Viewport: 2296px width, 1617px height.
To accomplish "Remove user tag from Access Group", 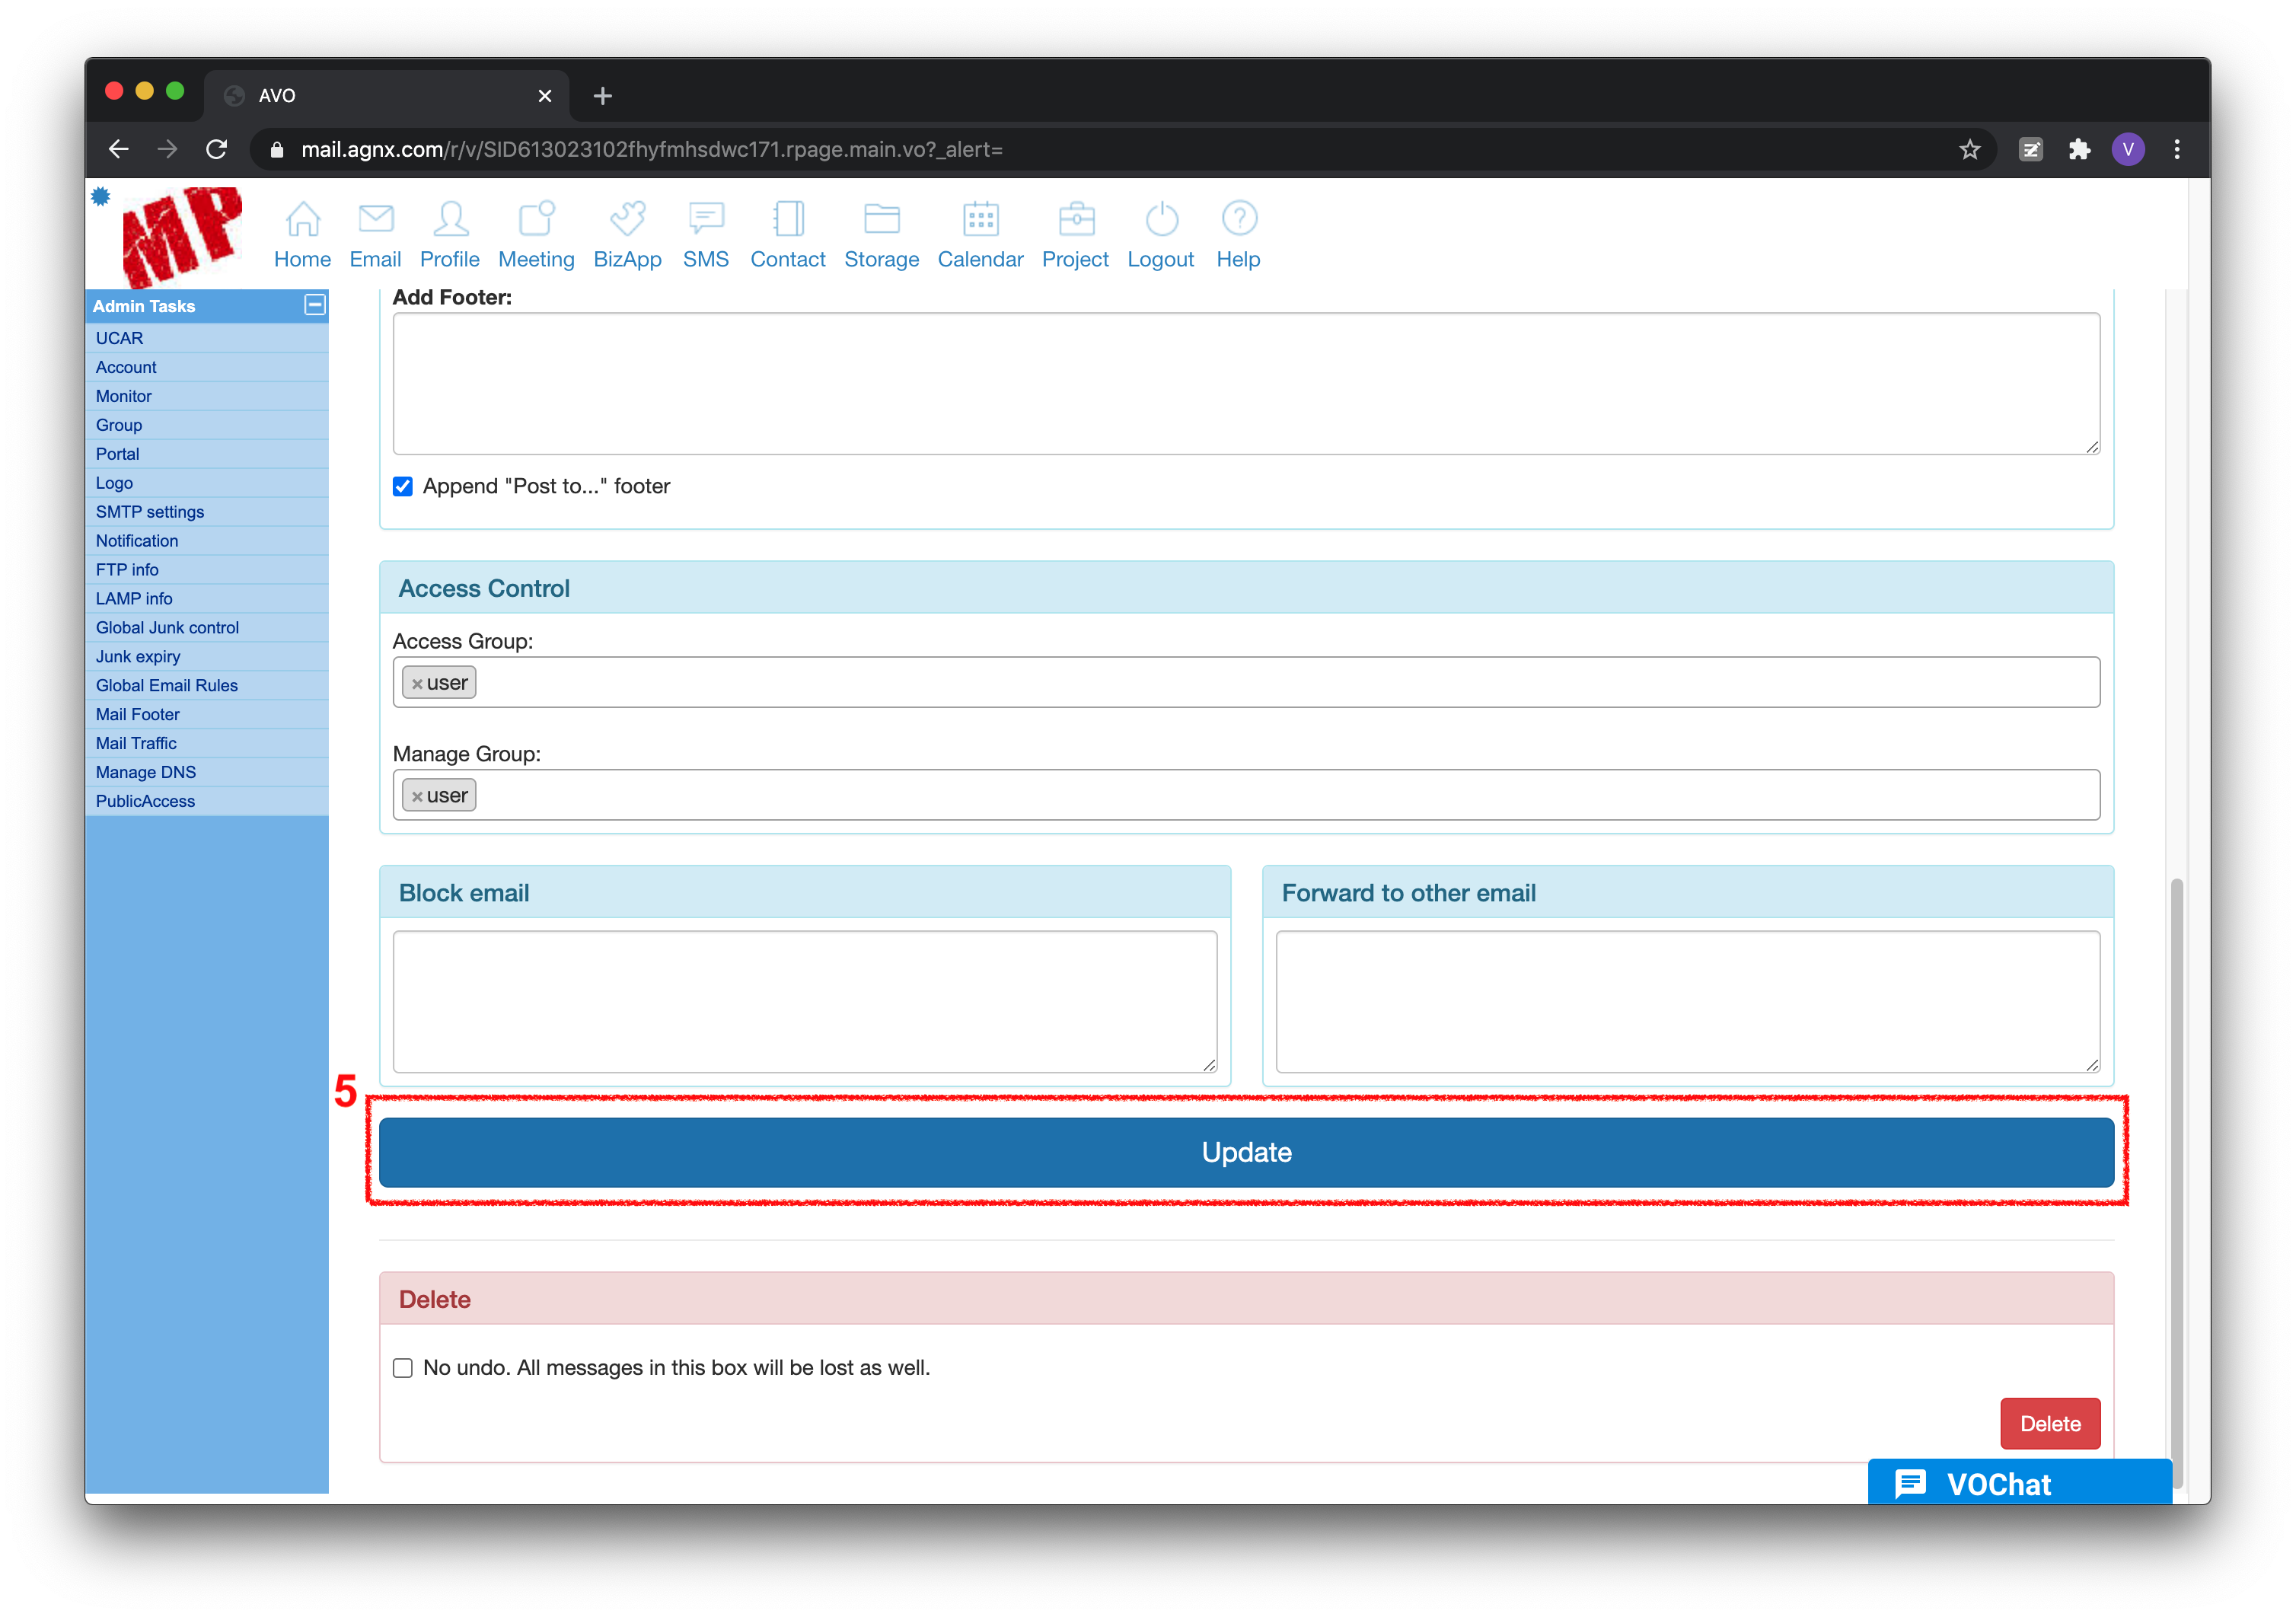I will [417, 684].
